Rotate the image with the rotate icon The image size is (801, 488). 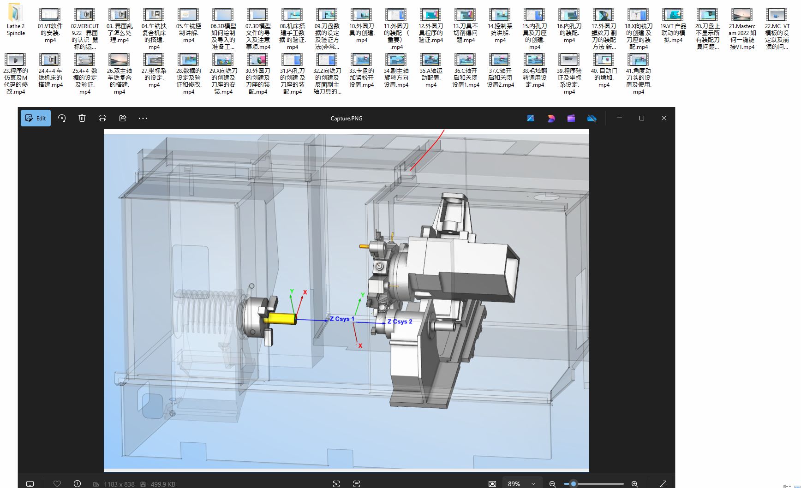62,118
